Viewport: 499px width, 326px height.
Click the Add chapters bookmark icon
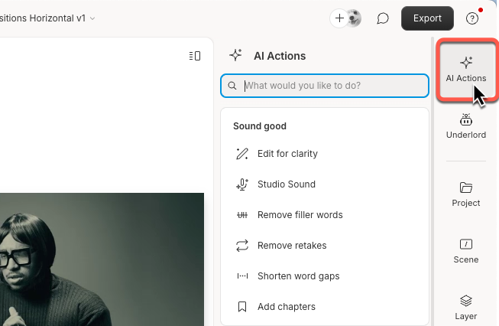(242, 307)
